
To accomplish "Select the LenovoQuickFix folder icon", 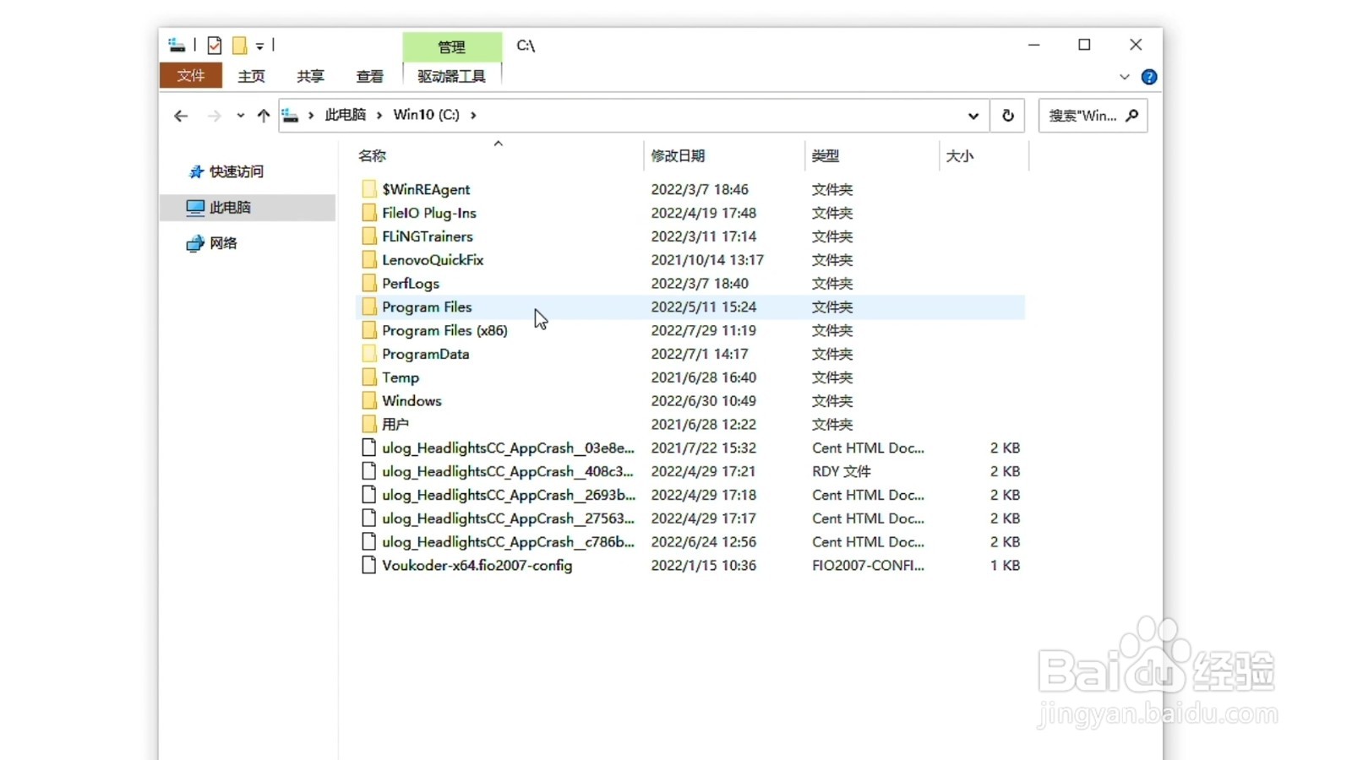I will (x=368, y=260).
